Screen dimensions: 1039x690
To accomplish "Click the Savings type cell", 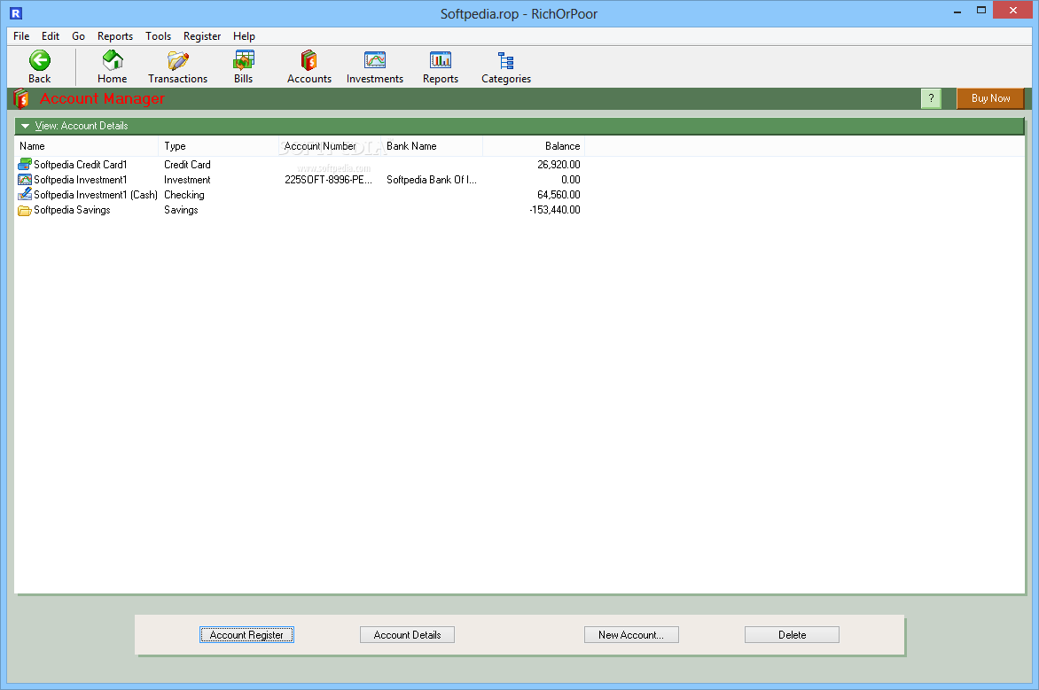I will pyautogui.click(x=181, y=210).
